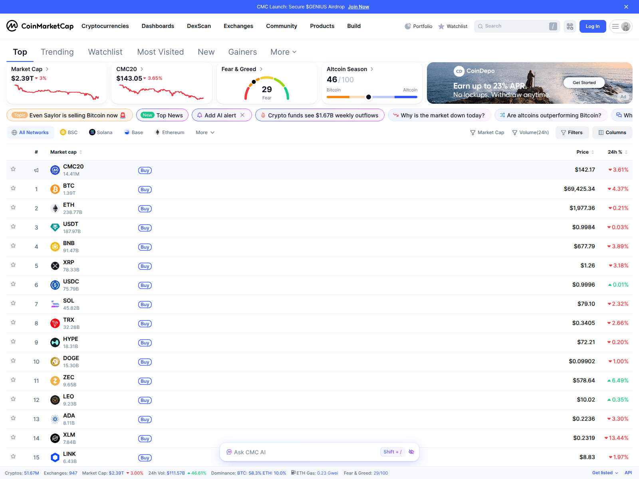The width and height of the screenshot is (639, 479).
Task: Open the Portfolio pie icon link
Action: coord(418,26)
